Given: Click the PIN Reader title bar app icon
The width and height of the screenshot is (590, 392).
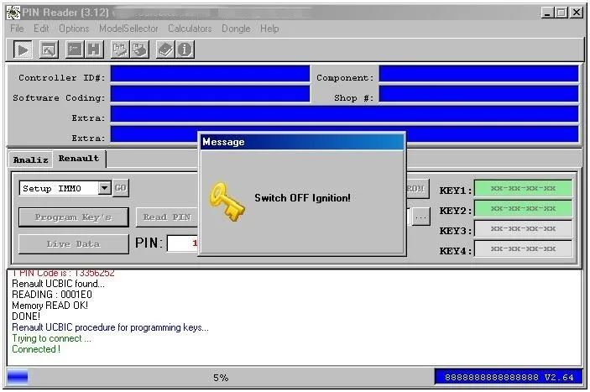Looking at the screenshot, I should coord(13,13).
